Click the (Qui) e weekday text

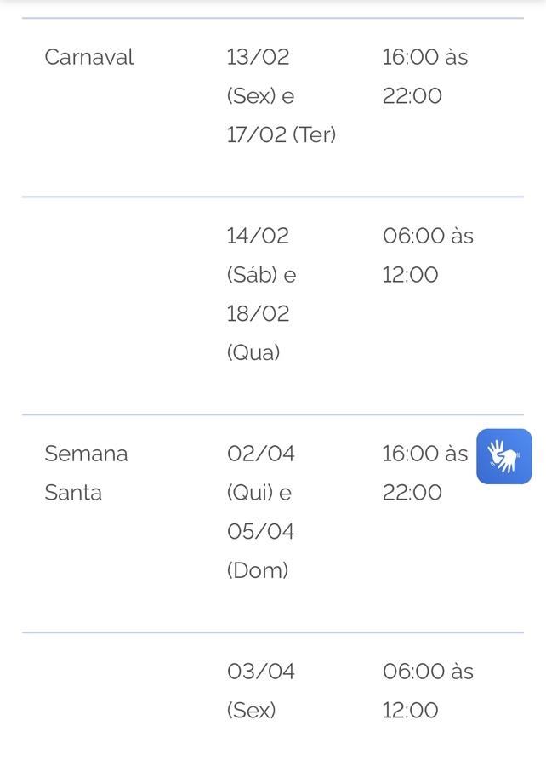point(259,493)
